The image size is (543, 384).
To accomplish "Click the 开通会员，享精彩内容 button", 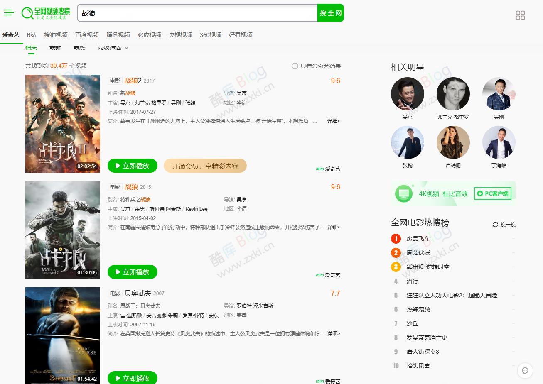I will [x=205, y=166].
